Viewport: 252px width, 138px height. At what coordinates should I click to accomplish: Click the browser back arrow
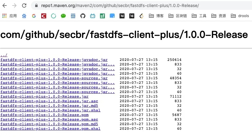[x=5, y=6]
